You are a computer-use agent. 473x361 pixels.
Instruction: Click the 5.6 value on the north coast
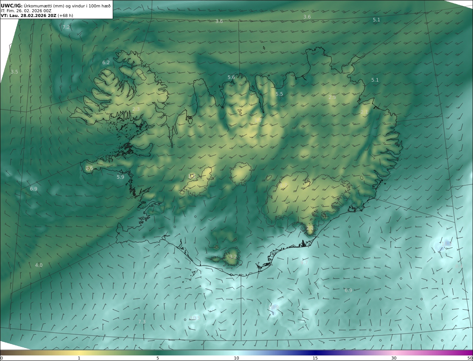point(231,77)
